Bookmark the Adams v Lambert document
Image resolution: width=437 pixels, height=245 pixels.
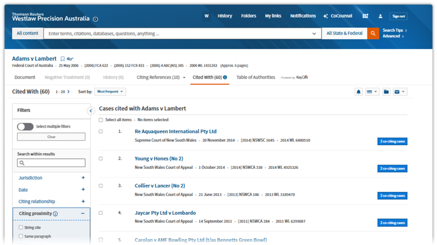(x=62, y=59)
